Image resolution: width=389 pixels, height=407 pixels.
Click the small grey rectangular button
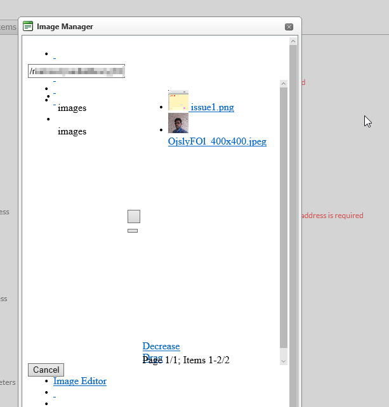point(133,231)
